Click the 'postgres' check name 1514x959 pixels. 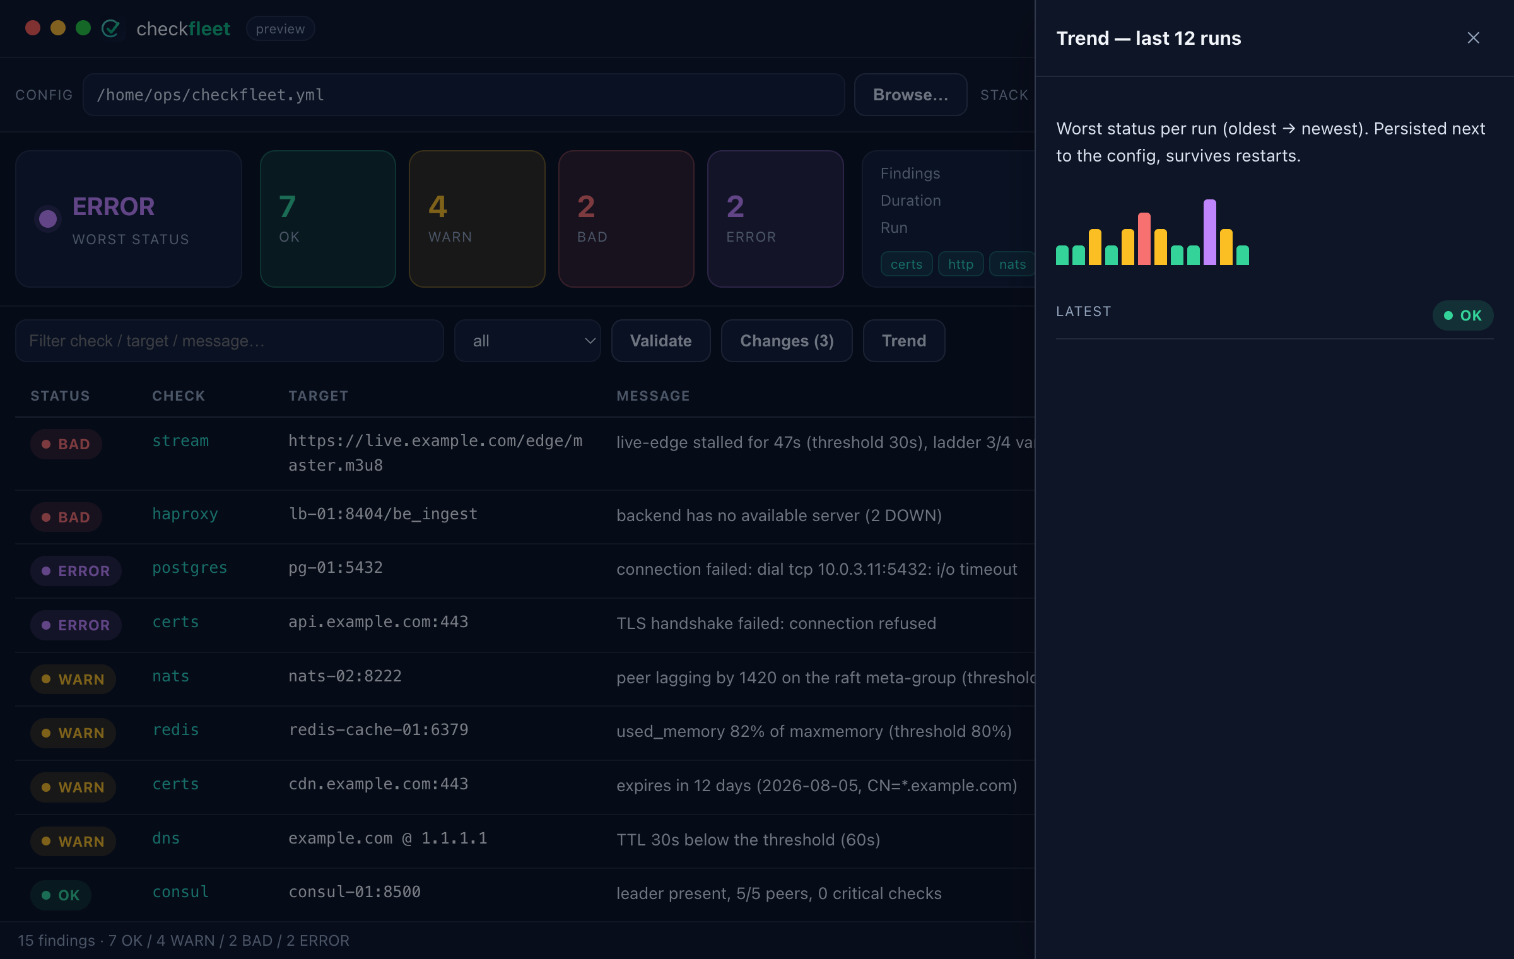tap(190, 568)
